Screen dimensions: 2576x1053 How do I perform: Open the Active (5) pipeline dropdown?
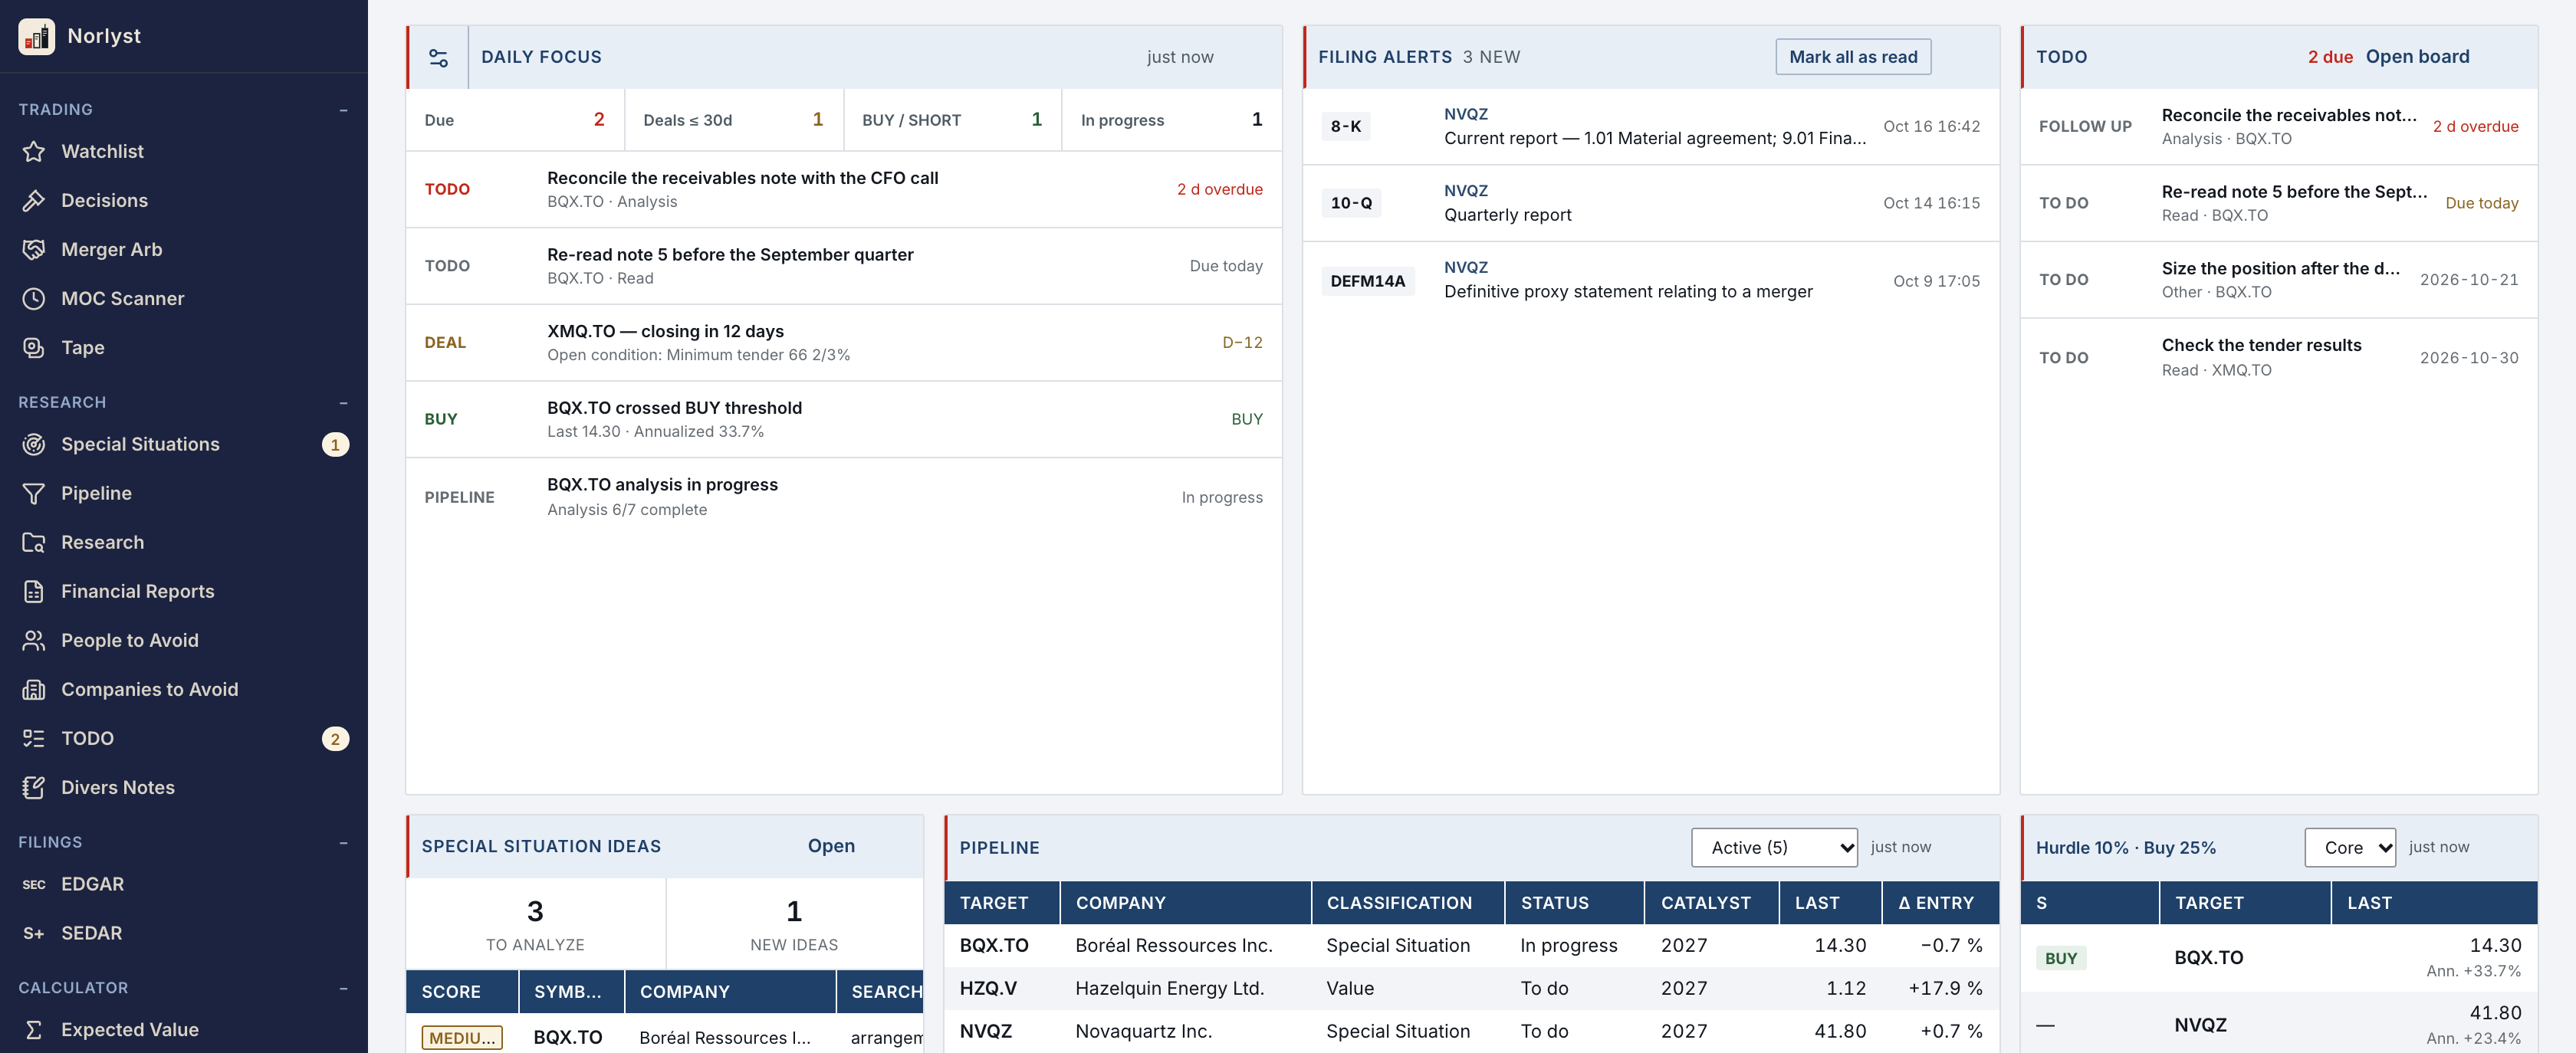[x=1774, y=848]
